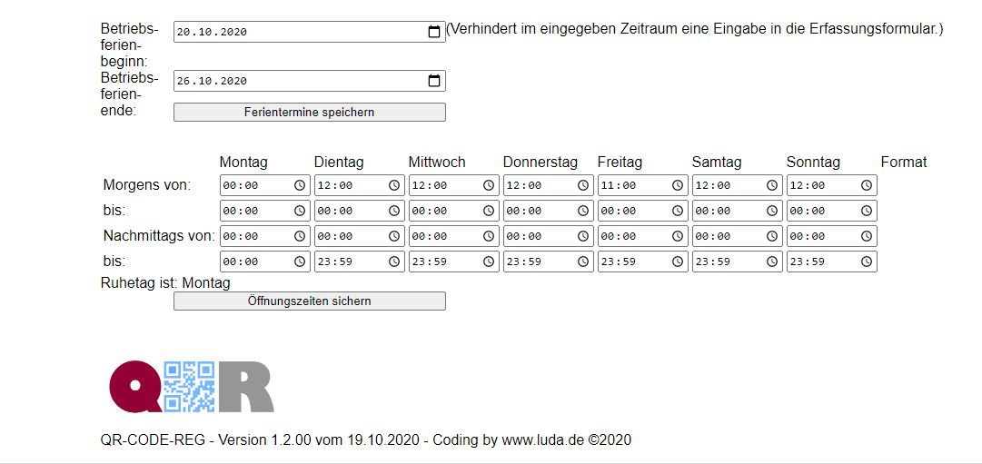Click clock icon in Freitag 11:00 time field

click(x=678, y=185)
